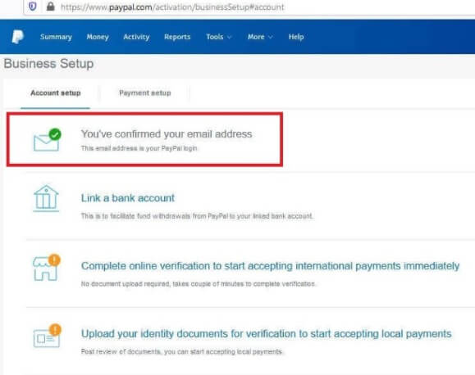Screen dimensions: 475x375
Task: Click the bank building icon
Action: point(46,198)
